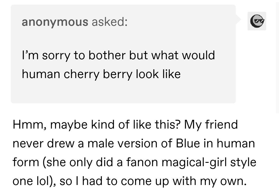Open the anonymous asker name
The height and width of the screenshot is (194, 279).
(55, 22)
